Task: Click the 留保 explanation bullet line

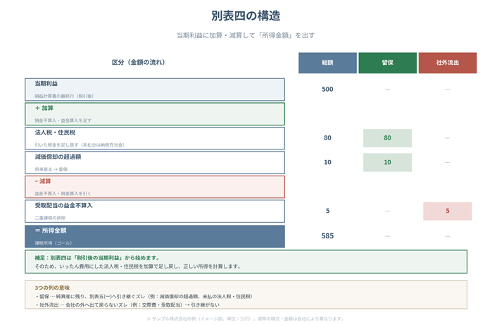Action: (x=144, y=296)
